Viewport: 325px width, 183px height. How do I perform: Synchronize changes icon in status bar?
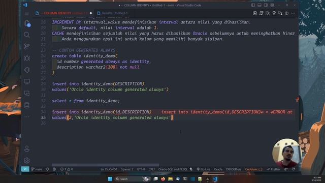coord(47,169)
